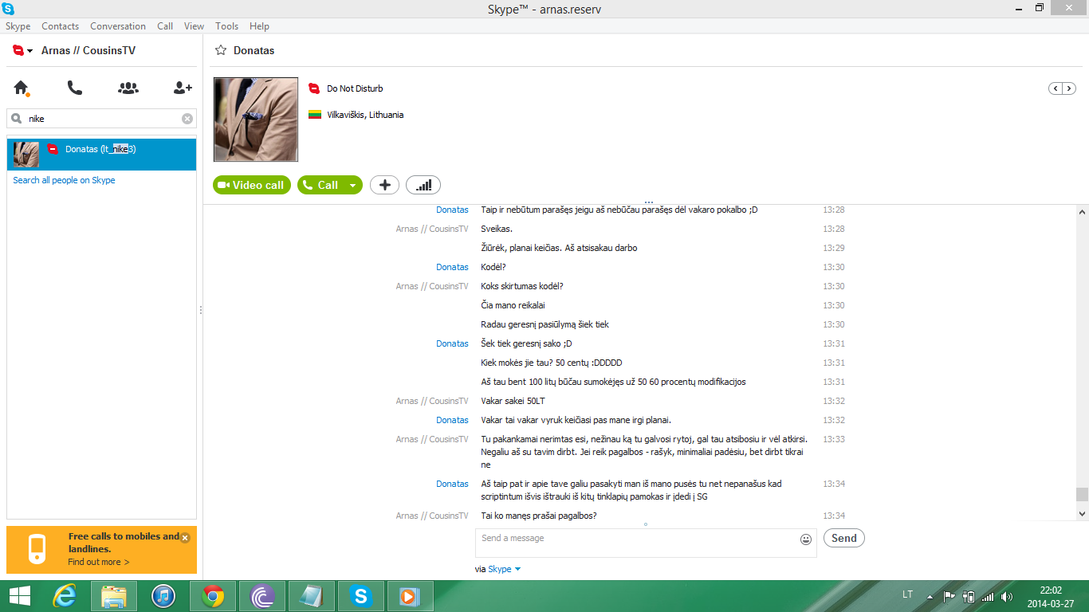Click the plus add-to-conversation button
1089x612 pixels.
[384, 185]
